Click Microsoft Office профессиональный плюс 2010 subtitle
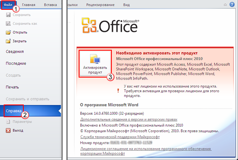The image size is (238, 160). click(159, 59)
